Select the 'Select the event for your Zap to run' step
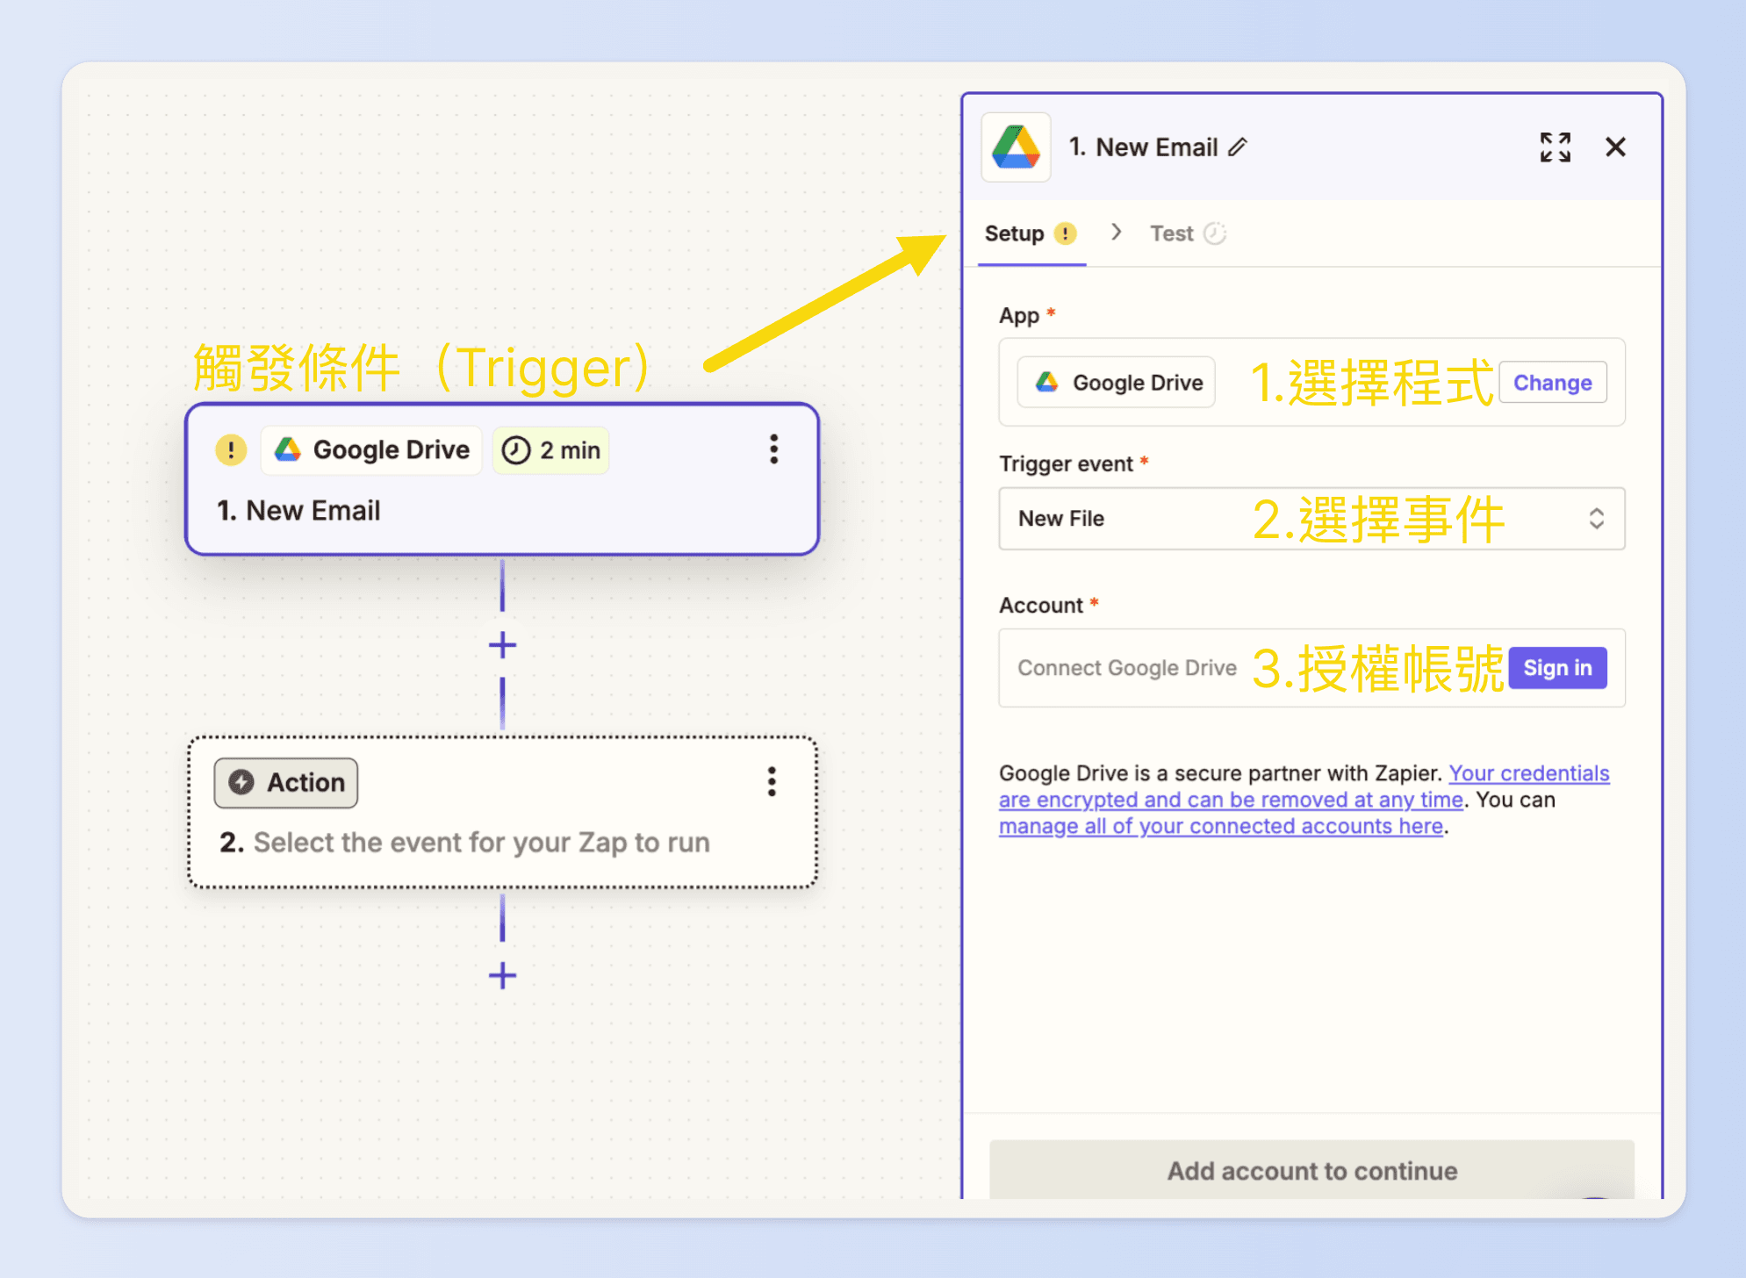 pyautogui.click(x=502, y=813)
